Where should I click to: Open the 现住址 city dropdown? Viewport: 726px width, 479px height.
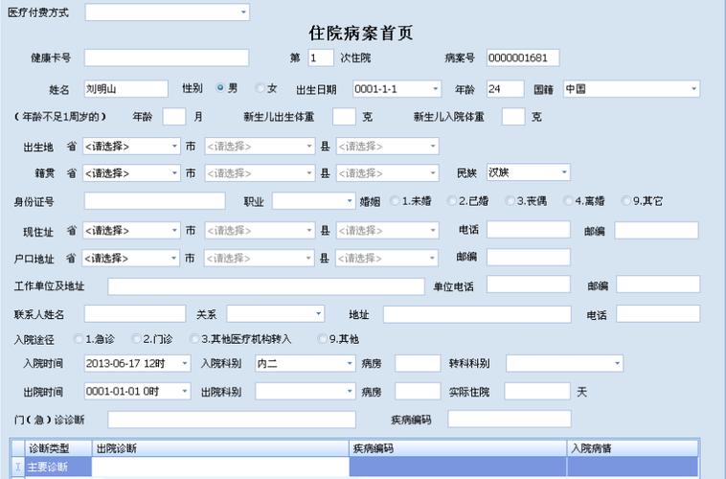pos(308,230)
